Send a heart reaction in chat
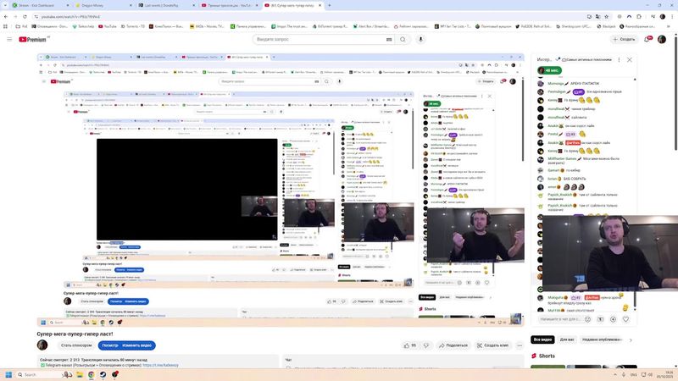Image resolution: width=678 pixels, height=381 pixels. 627,319
